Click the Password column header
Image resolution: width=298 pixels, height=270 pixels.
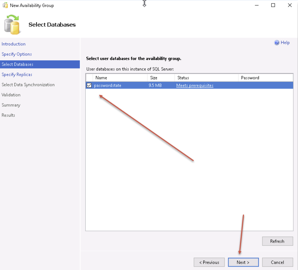point(266,78)
